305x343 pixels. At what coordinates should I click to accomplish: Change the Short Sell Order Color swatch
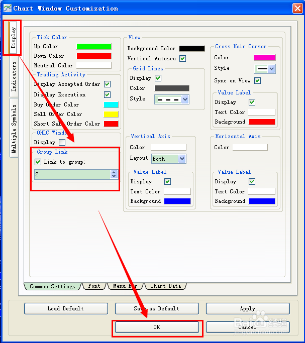point(111,124)
